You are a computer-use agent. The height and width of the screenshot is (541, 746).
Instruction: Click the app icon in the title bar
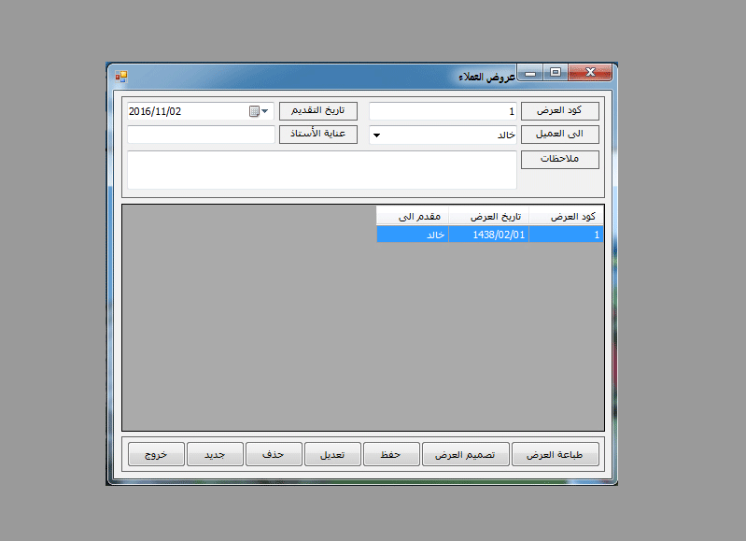(x=121, y=77)
